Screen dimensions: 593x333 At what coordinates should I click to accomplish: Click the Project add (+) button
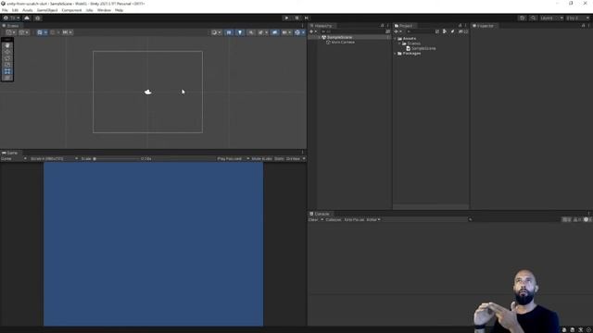point(397,31)
